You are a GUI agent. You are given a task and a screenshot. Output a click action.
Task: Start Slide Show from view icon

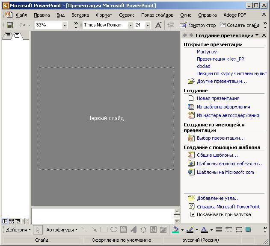click(18, 221)
